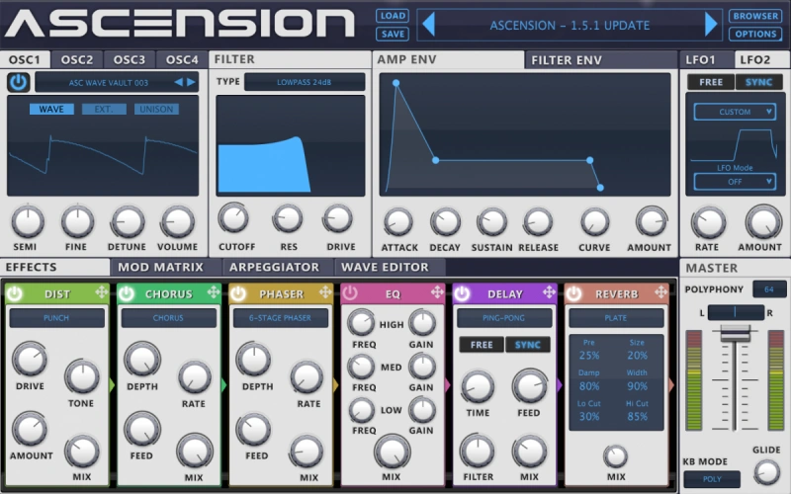Click the filter CUTOFF knob
791x494 pixels.
pyautogui.click(x=233, y=218)
